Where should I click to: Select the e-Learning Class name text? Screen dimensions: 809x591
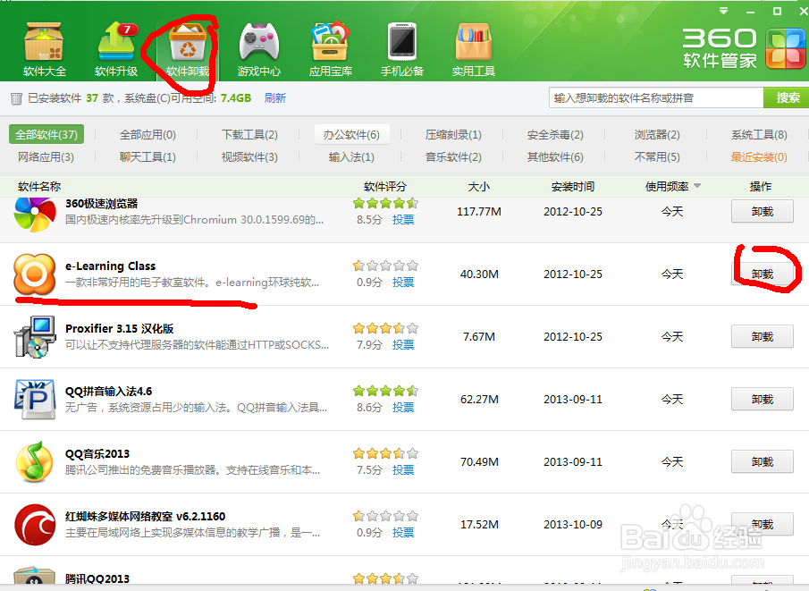[x=111, y=266]
